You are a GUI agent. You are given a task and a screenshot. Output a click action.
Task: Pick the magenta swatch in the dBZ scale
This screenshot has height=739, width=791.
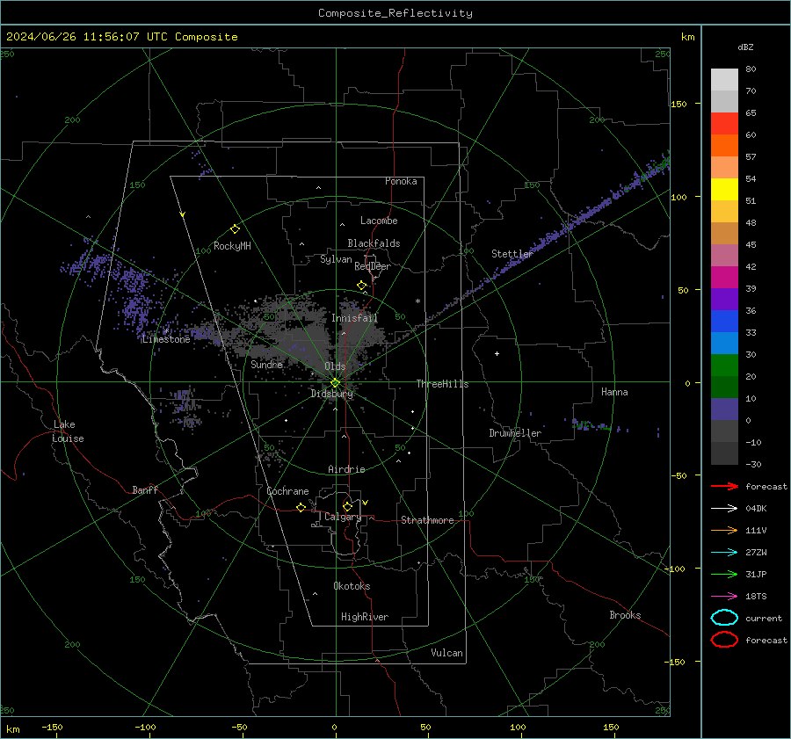tap(724, 278)
